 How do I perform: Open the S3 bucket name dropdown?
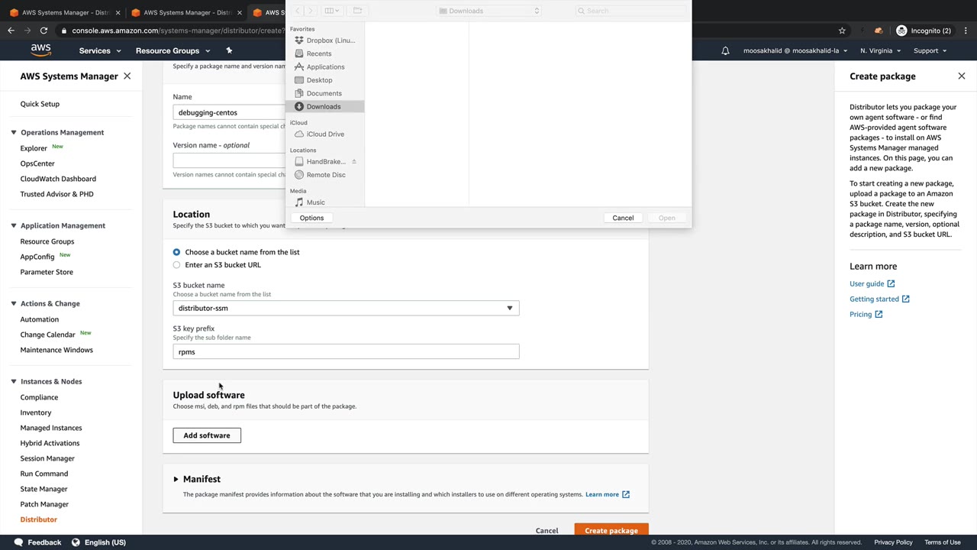click(x=346, y=309)
